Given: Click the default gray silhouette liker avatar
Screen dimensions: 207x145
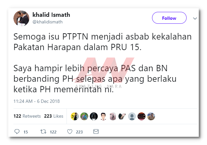Looking at the screenshot, I should 132,116.
